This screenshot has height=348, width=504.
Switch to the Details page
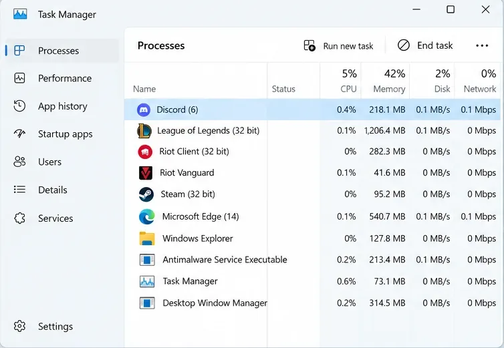(62, 190)
